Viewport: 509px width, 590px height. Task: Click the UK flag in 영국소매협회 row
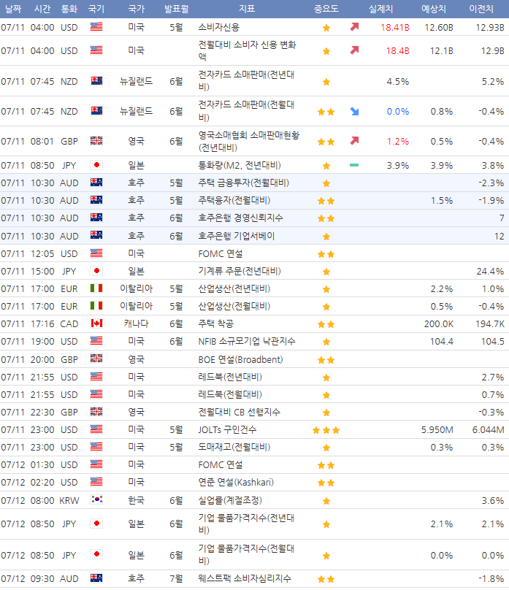[96, 141]
